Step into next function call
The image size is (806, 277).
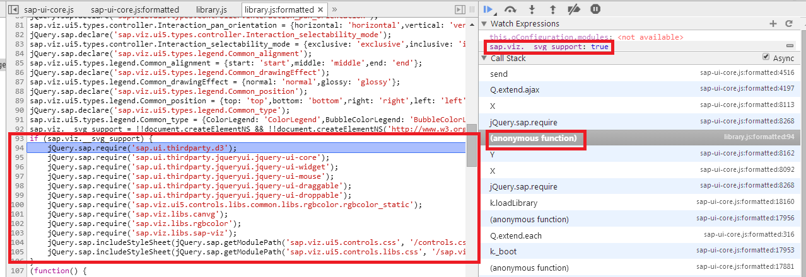532,9
